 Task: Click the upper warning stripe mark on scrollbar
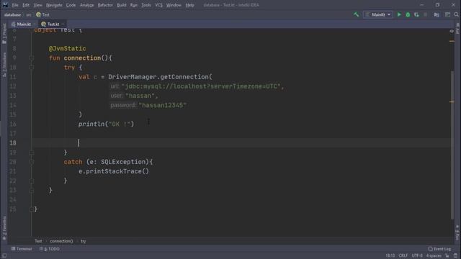click(452, 41)
